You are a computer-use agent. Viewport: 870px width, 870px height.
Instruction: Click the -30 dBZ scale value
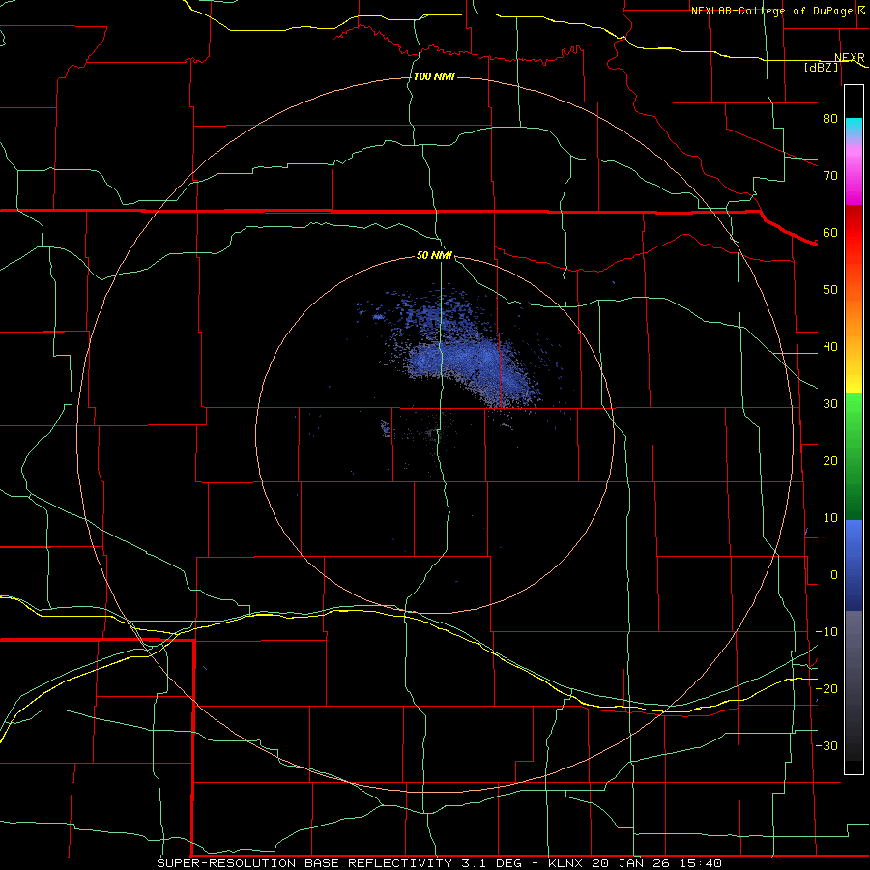pyautogui.click(x=826, y=745)
